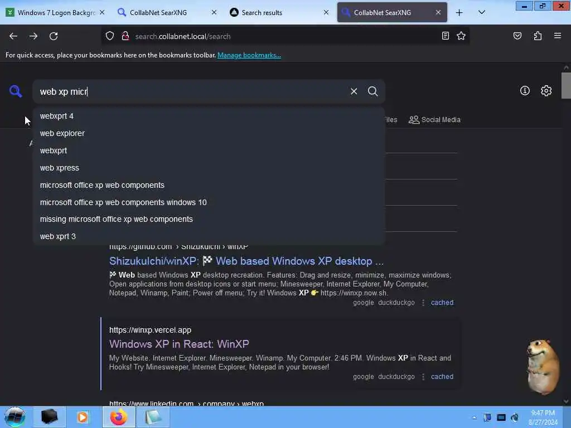The image size is (571, 428).
Task: Go back with the browser back arrow
Action: coord(13,36)
